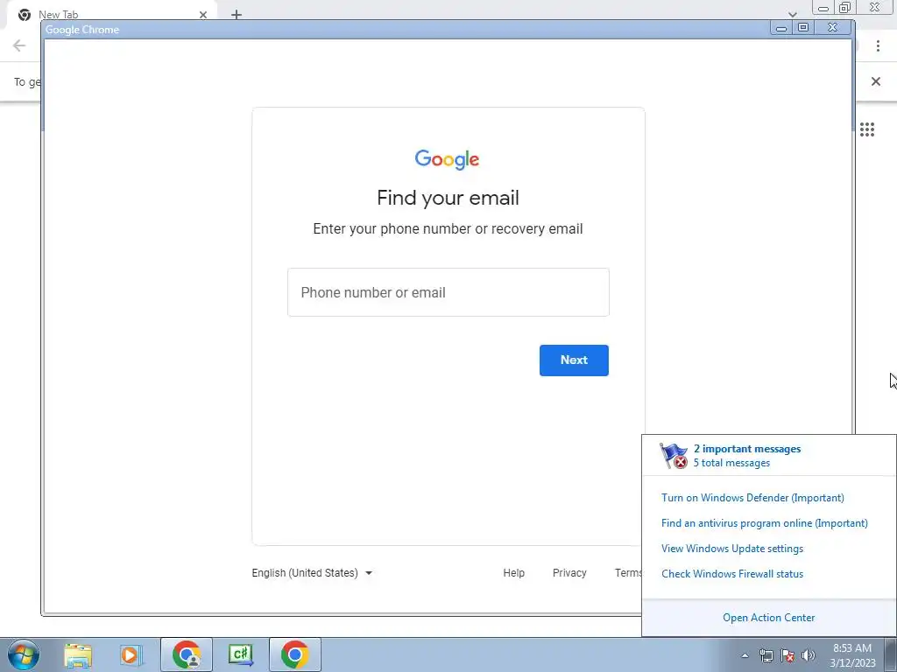Open the volume speaker tray icon
897x672 pixels.
point(809,655)
